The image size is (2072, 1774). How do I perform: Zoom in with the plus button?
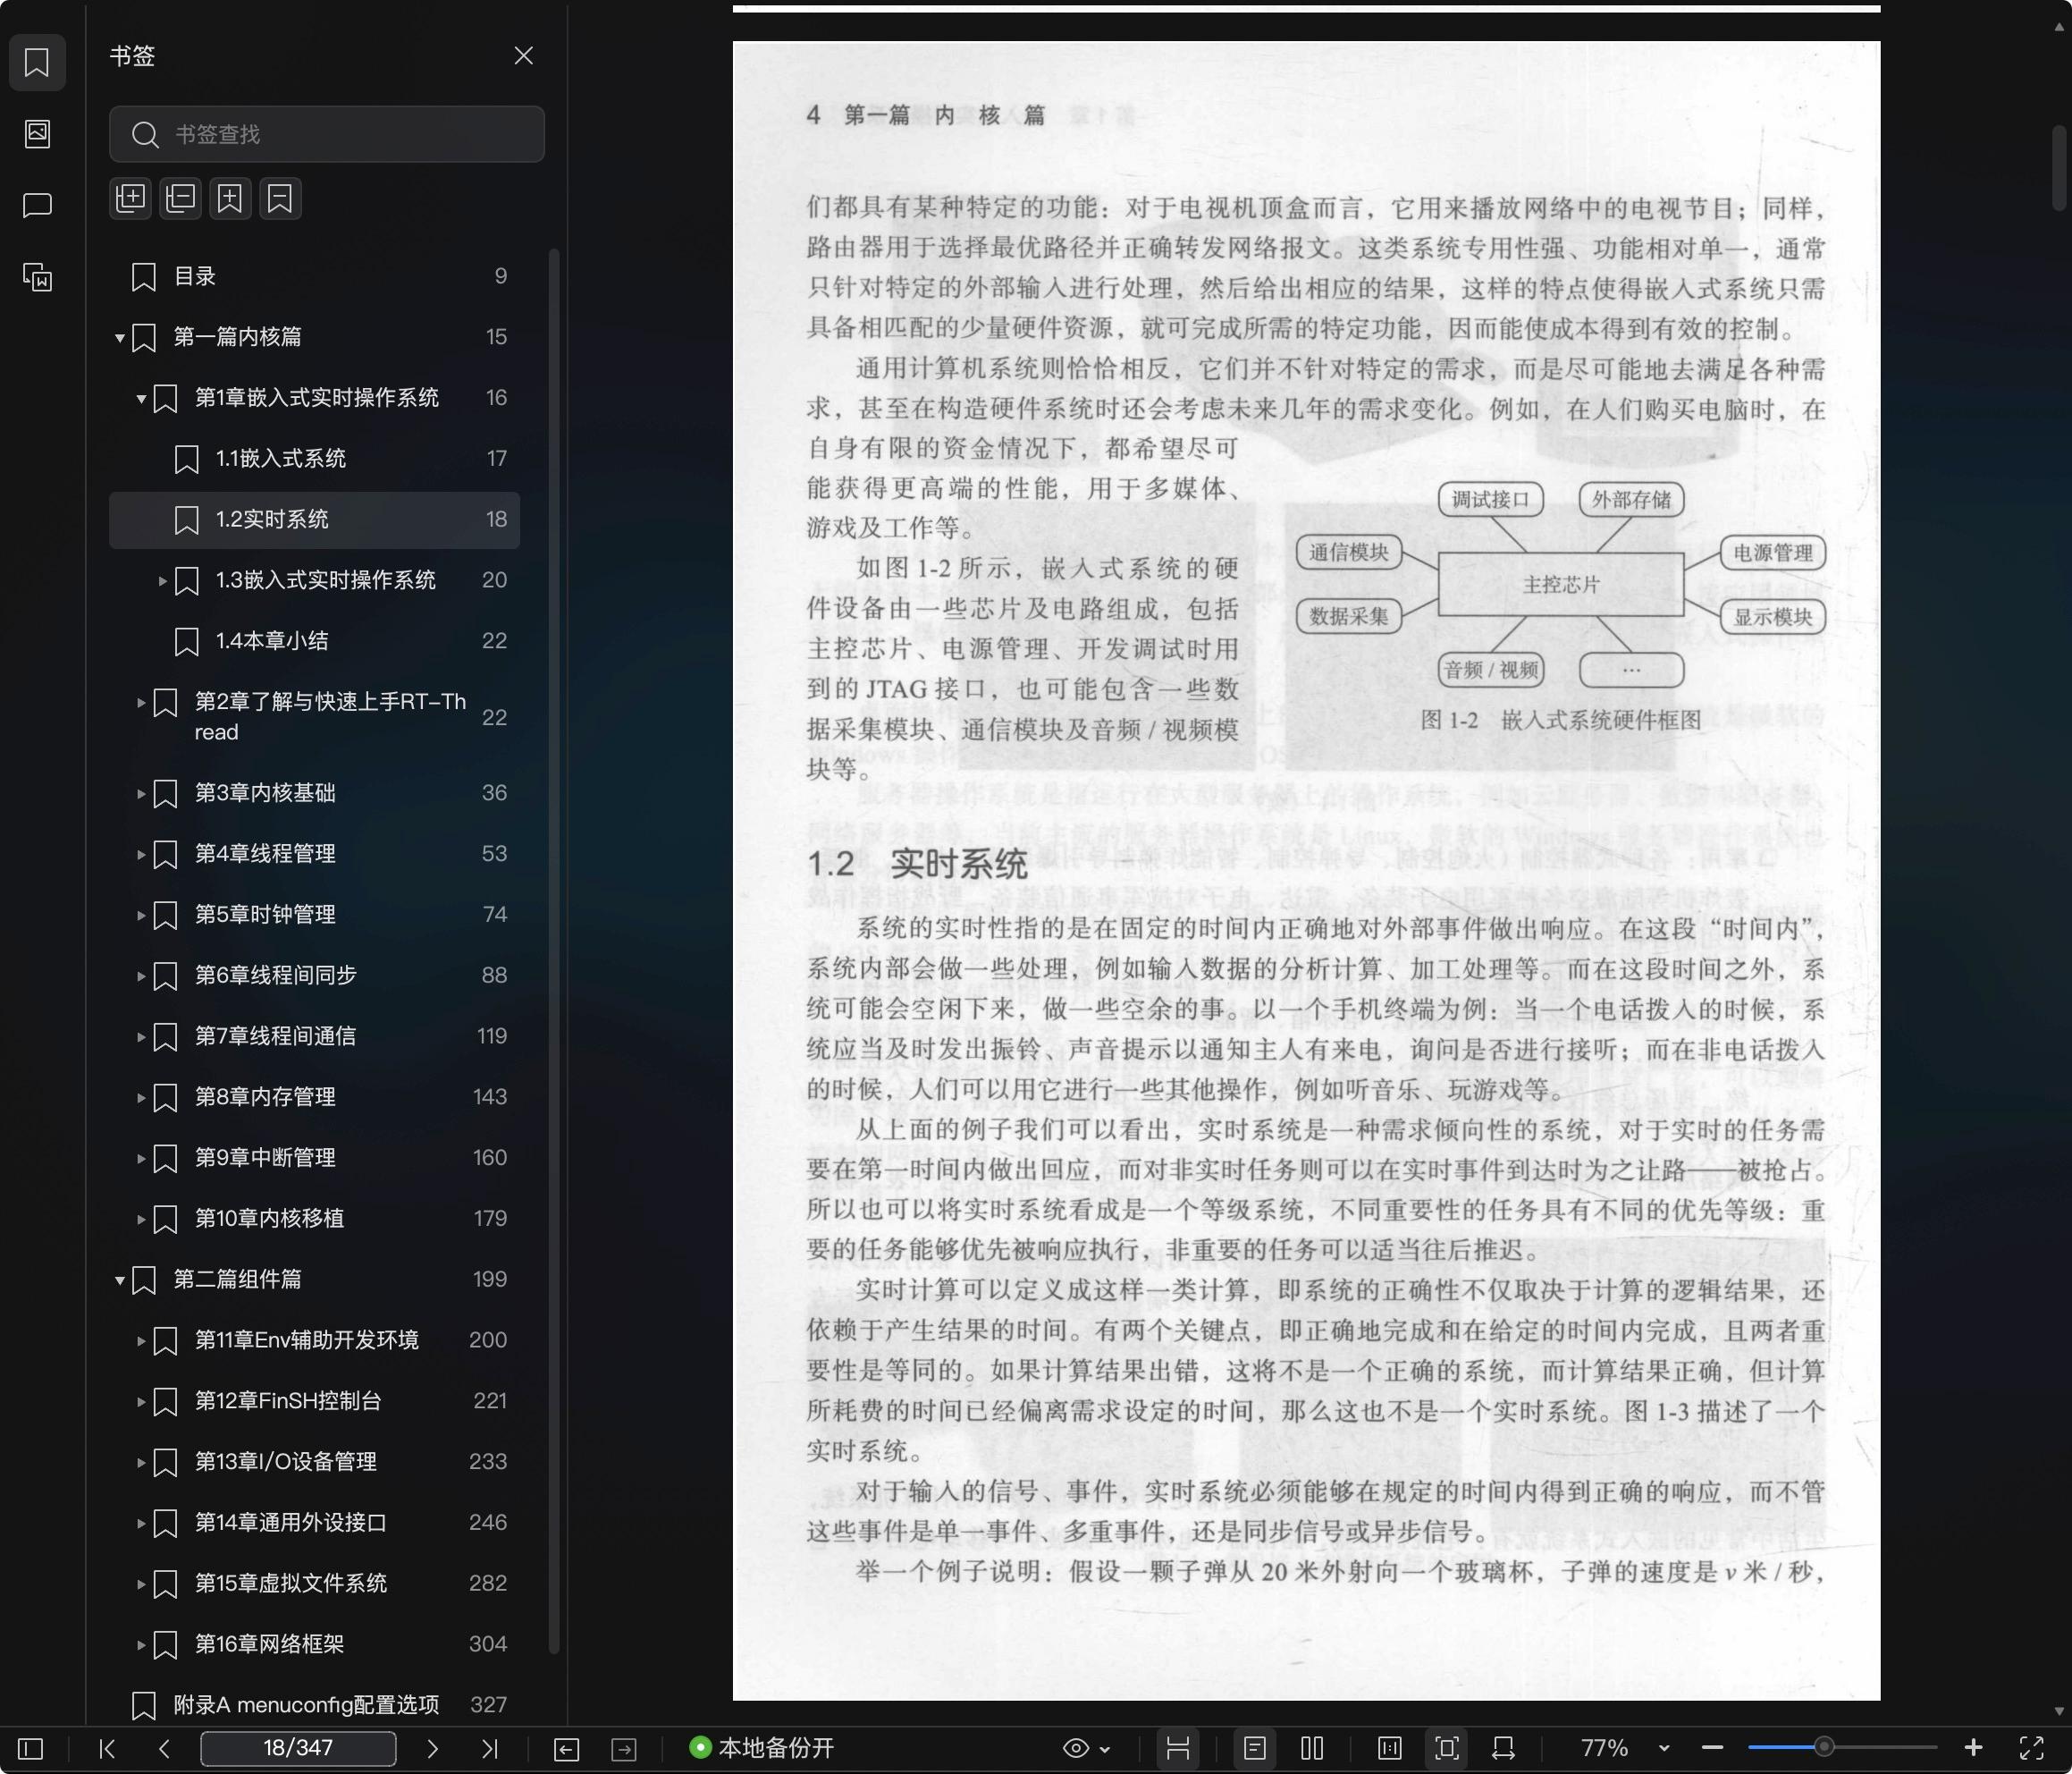[1973, 1748]
